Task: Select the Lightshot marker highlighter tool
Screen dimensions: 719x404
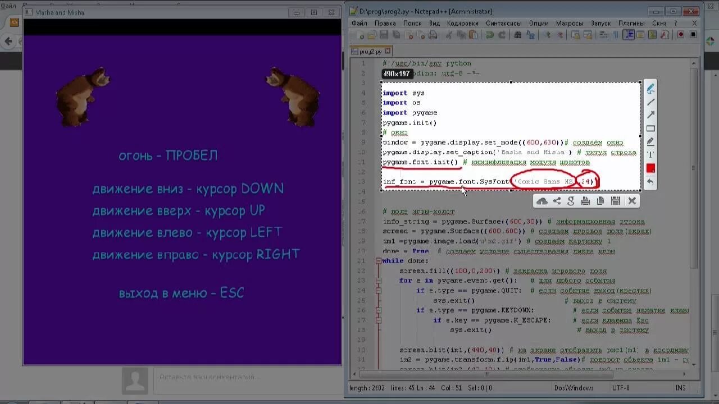Action: (650, 142)
